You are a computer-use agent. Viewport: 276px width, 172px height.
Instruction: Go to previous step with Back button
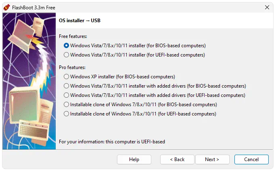click(177, 159)
